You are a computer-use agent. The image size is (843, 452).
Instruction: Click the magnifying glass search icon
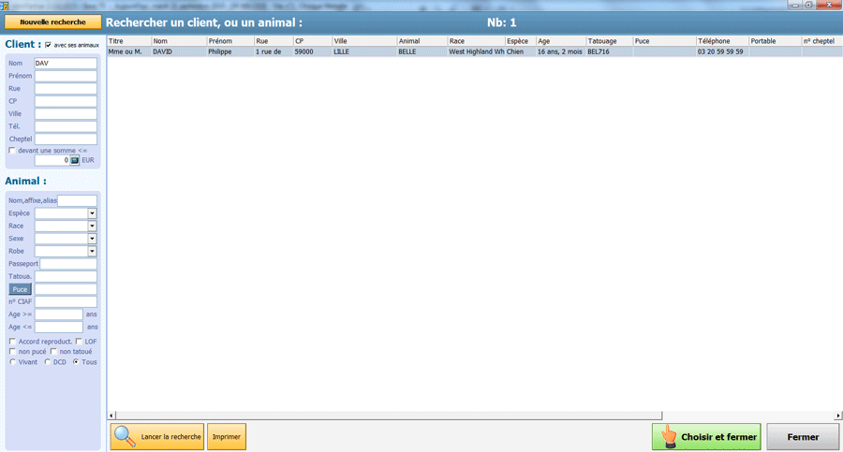tap(125, 436)
